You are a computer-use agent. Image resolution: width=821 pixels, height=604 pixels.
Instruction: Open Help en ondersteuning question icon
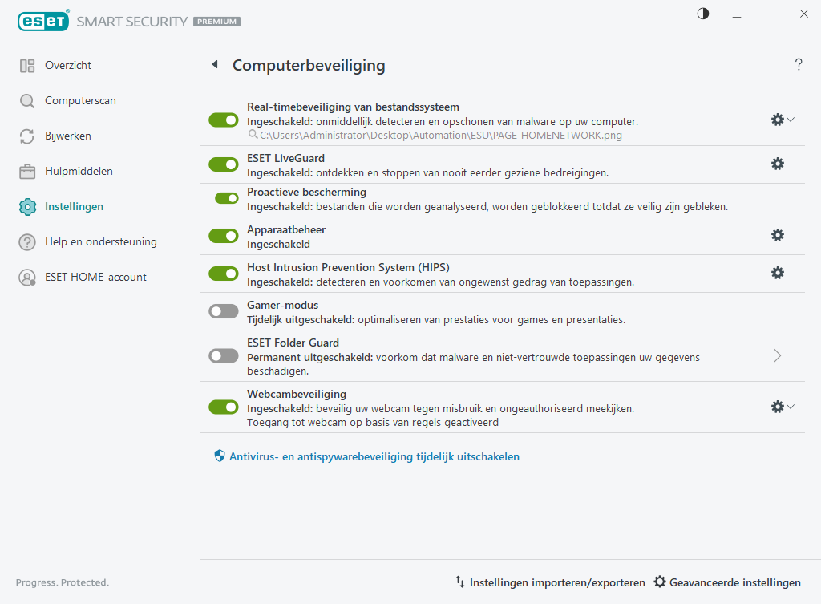pos(27,241)
